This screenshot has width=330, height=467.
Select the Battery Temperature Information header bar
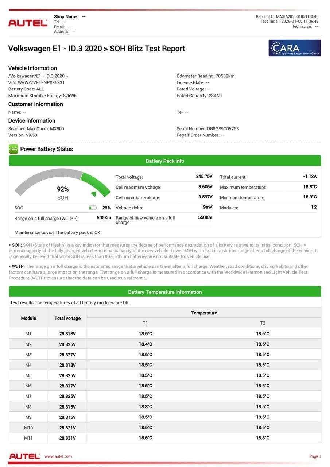pyautogui.click(x=165, y=292)
